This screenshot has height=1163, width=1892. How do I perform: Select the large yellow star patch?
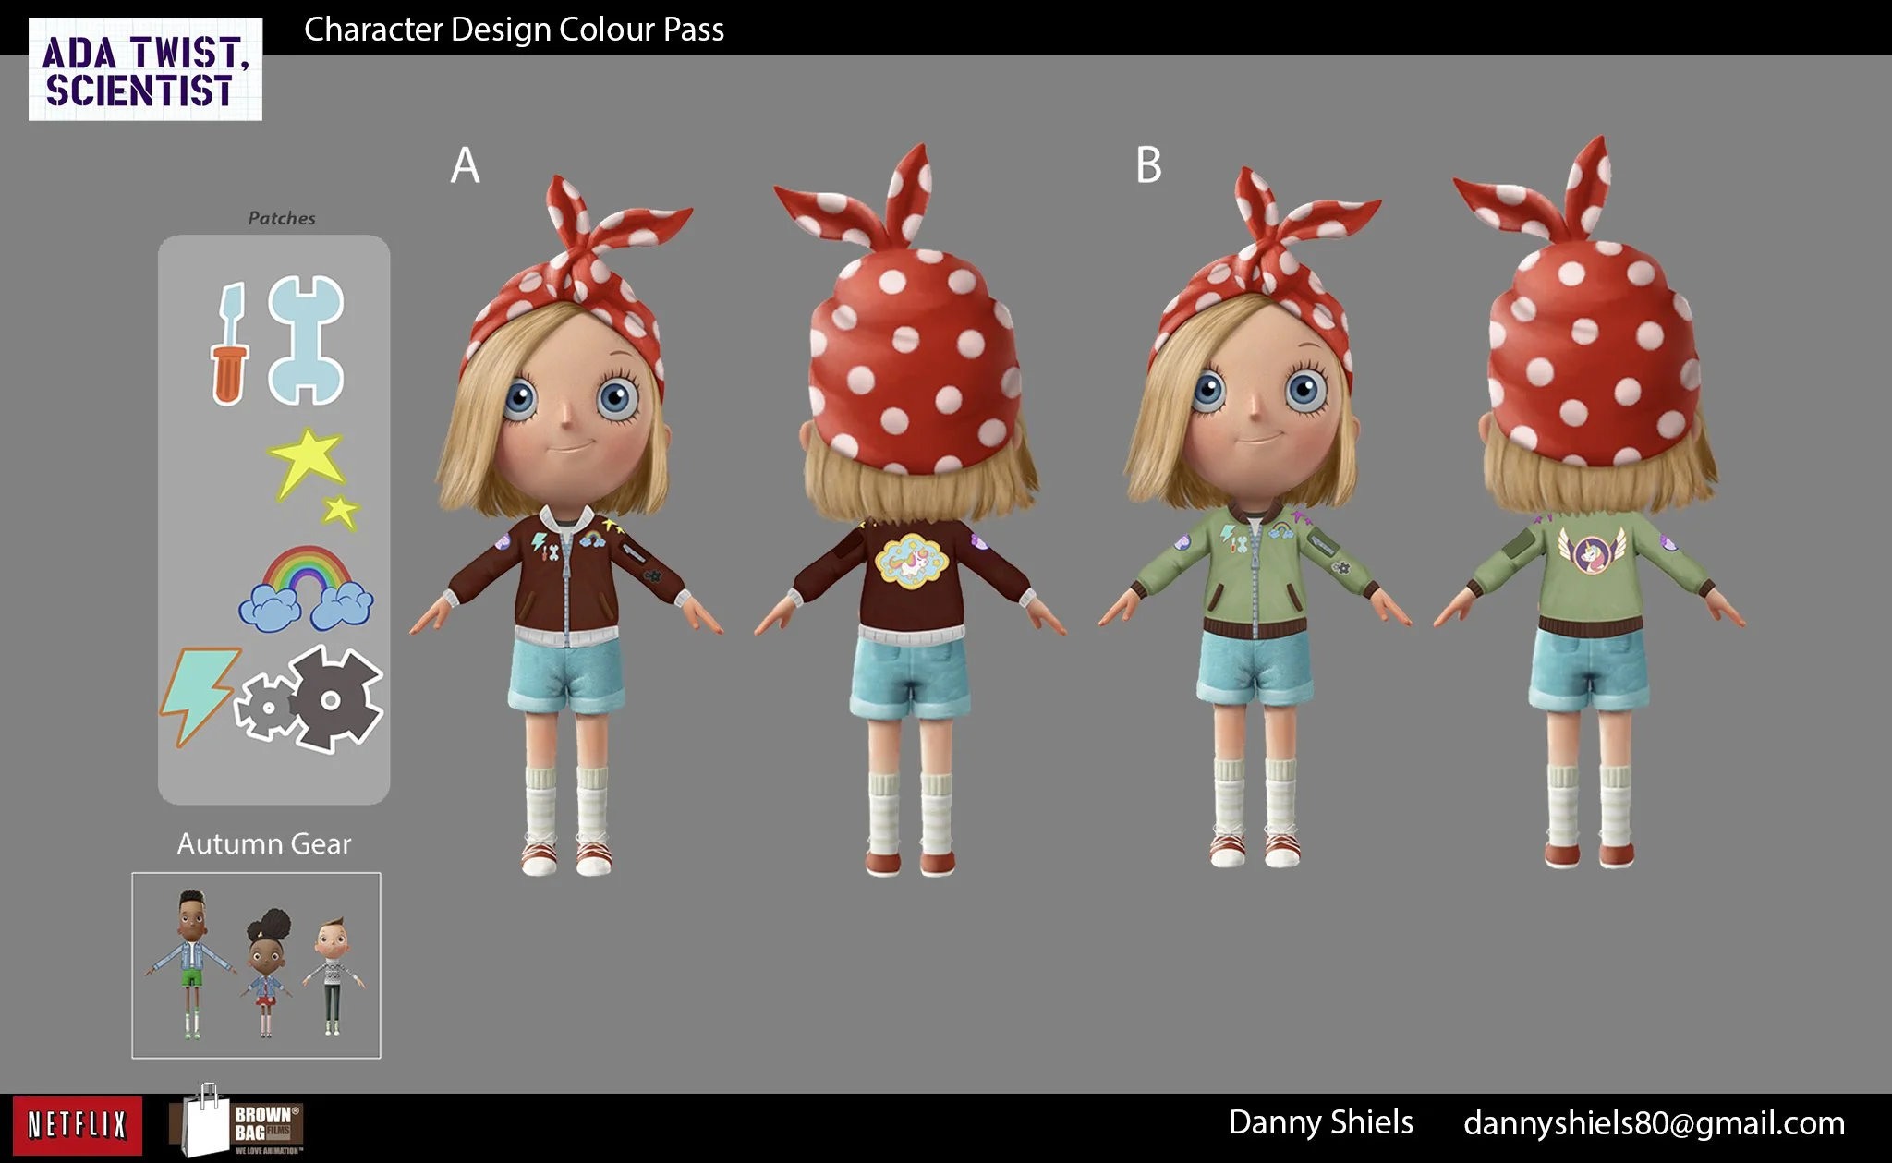pyautogui.click(x=307, y=461)
